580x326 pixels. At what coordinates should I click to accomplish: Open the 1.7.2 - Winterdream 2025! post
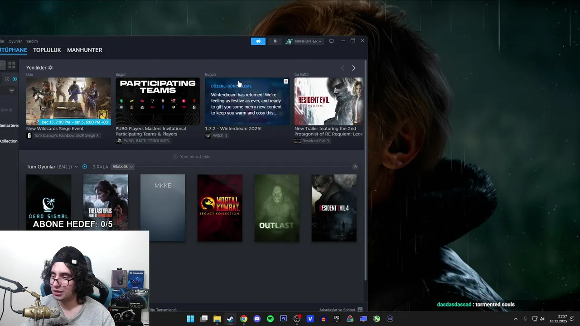point(233,129)
